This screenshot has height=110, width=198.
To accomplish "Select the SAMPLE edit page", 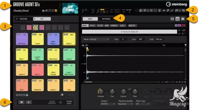I will coord(114,25).
